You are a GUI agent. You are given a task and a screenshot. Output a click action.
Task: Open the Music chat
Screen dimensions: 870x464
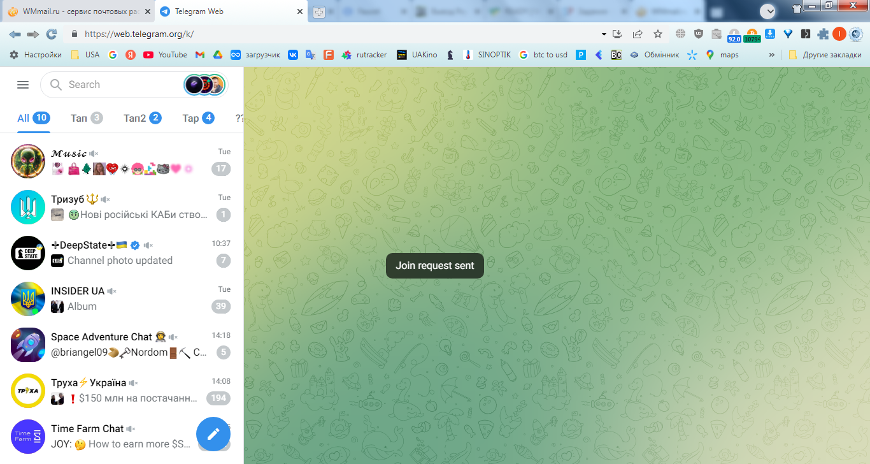coord(122,161)
